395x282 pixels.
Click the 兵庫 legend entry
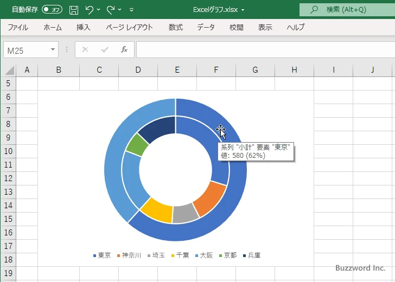252,255
